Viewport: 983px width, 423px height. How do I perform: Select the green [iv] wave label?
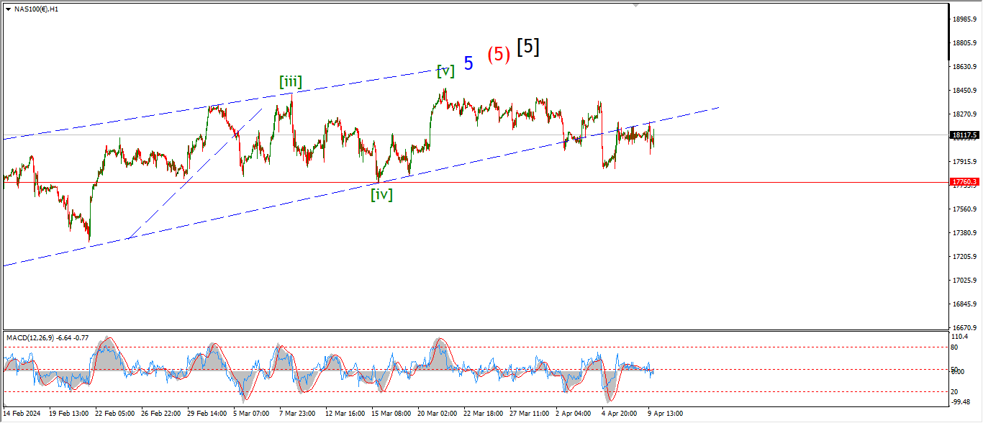[381, 194]
